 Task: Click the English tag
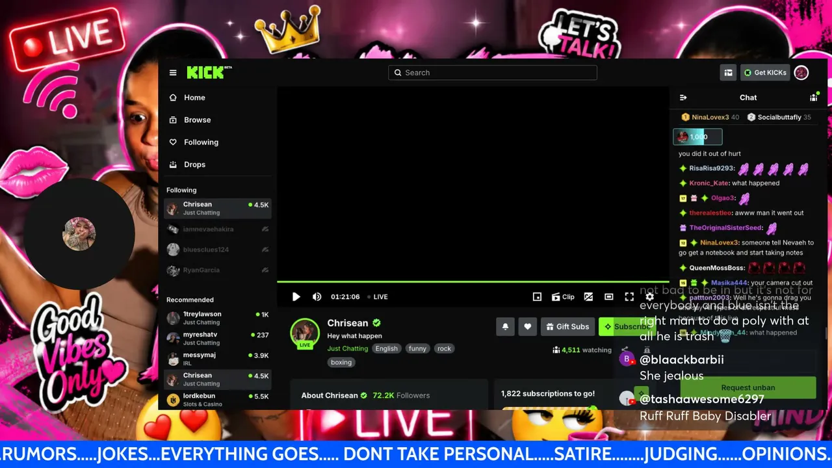click(386, 348)
